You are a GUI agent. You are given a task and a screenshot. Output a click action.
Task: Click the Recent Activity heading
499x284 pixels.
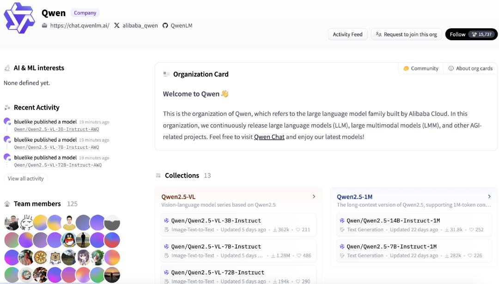tap(37, 108)
